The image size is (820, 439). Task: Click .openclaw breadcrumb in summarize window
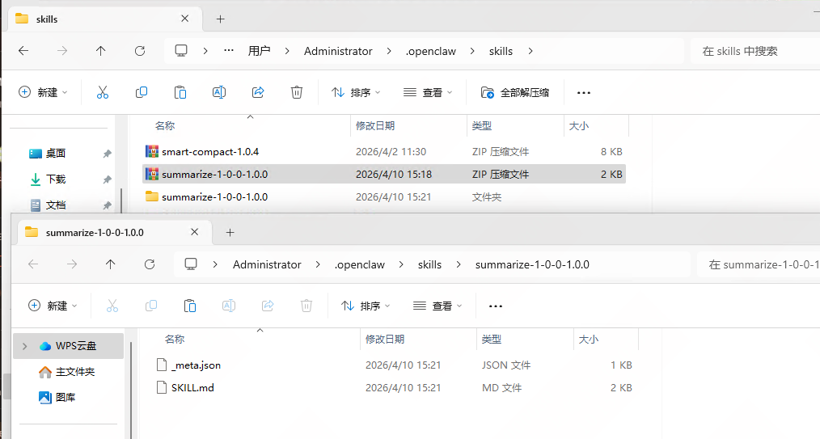coord(360,264)
